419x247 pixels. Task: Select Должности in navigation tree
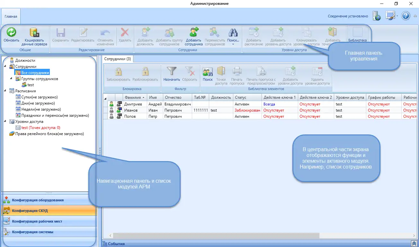(x=25, y=60)
